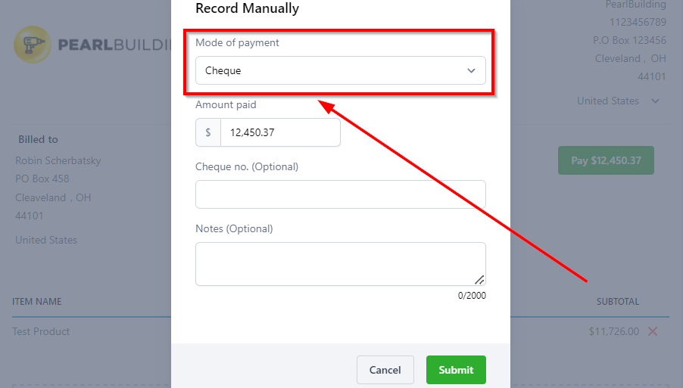
Task: Open the Mode of payment dropdown
Action: (340, 70)
